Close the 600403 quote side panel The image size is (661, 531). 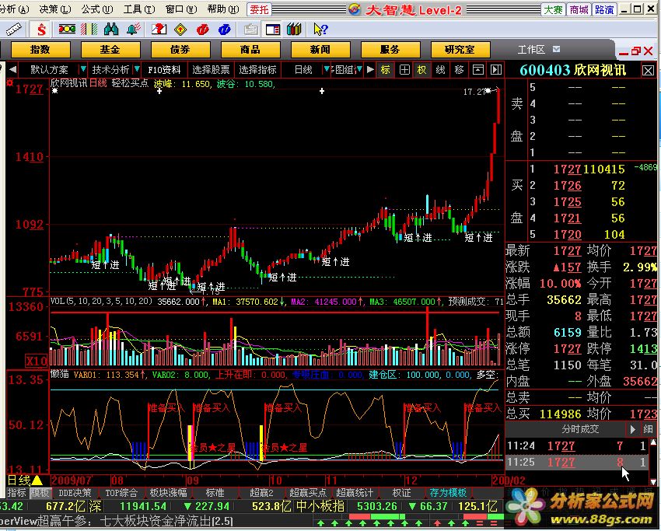[x=649, y=71]
